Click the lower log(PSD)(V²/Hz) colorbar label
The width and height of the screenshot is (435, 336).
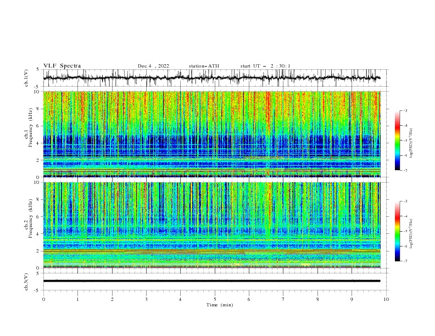point(411,234)
